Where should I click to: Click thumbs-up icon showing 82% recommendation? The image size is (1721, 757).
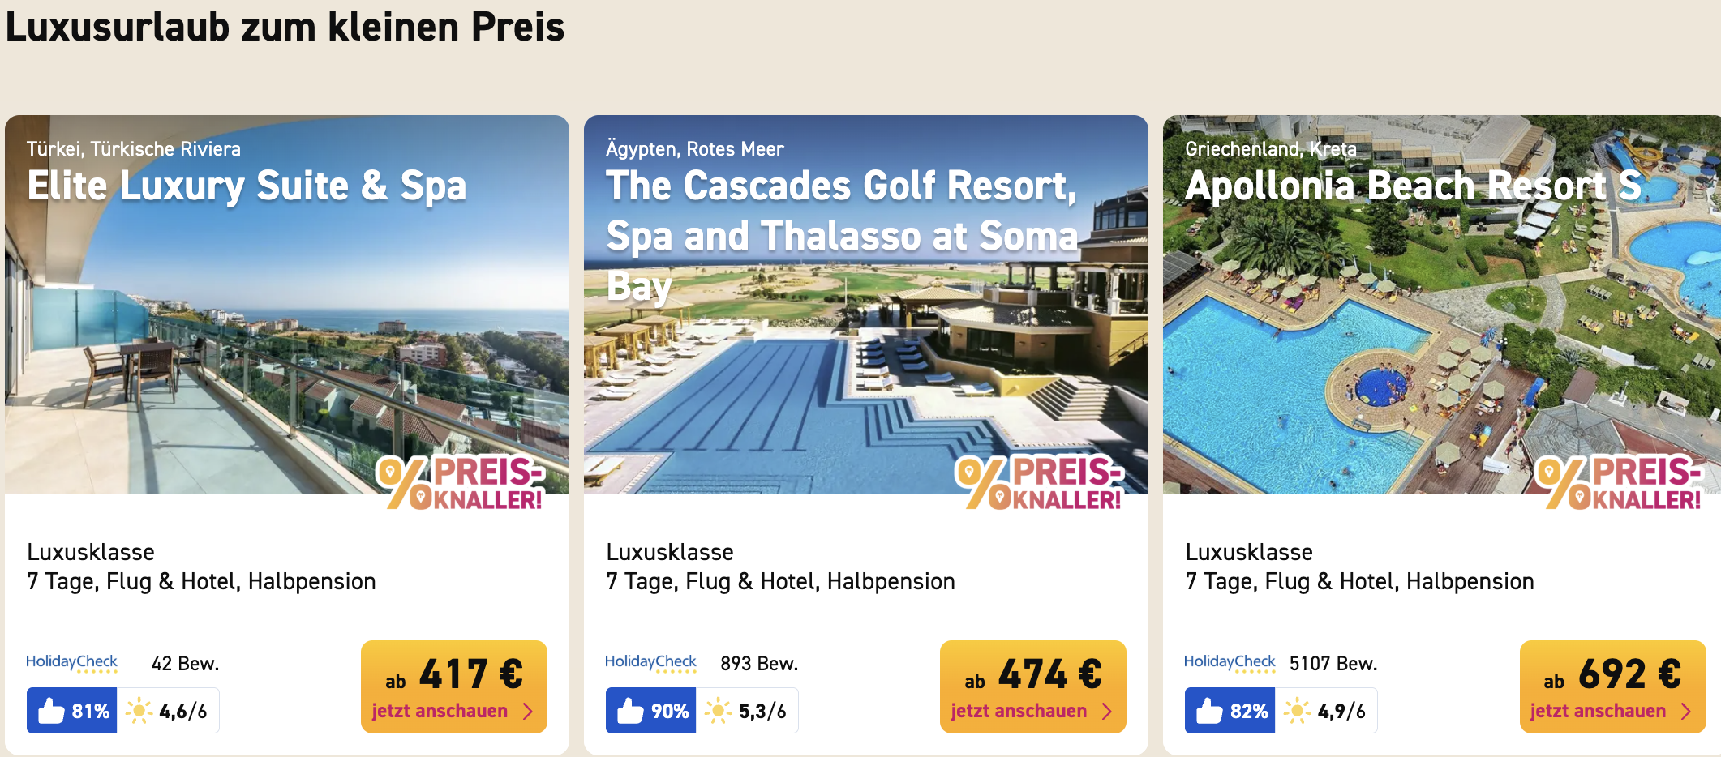1209,711
